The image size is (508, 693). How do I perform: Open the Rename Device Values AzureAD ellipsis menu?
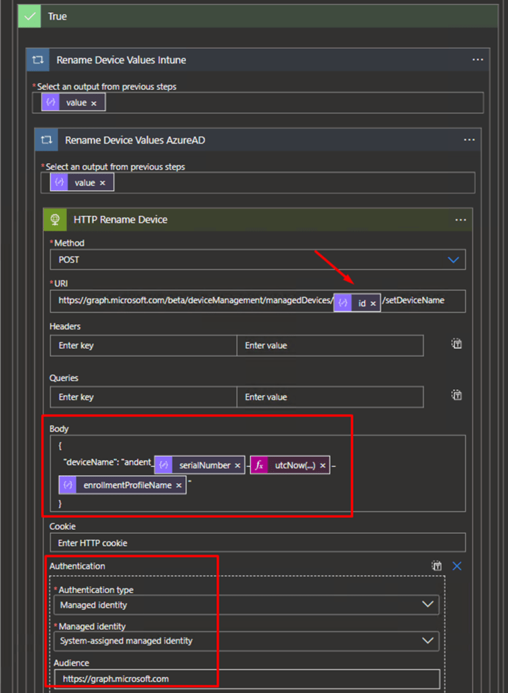pos(469,140)
